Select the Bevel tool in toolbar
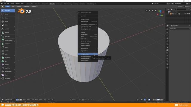Screen dimensions: 191x107 [8, 47]
